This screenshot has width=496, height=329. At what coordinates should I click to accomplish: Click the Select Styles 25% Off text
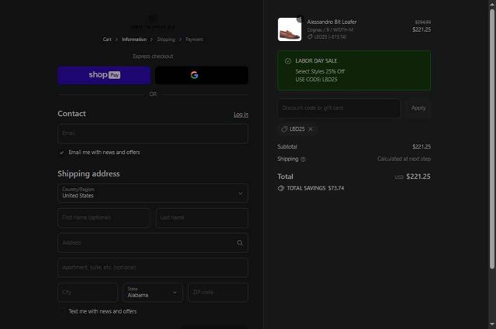click(x=320, y=71)
